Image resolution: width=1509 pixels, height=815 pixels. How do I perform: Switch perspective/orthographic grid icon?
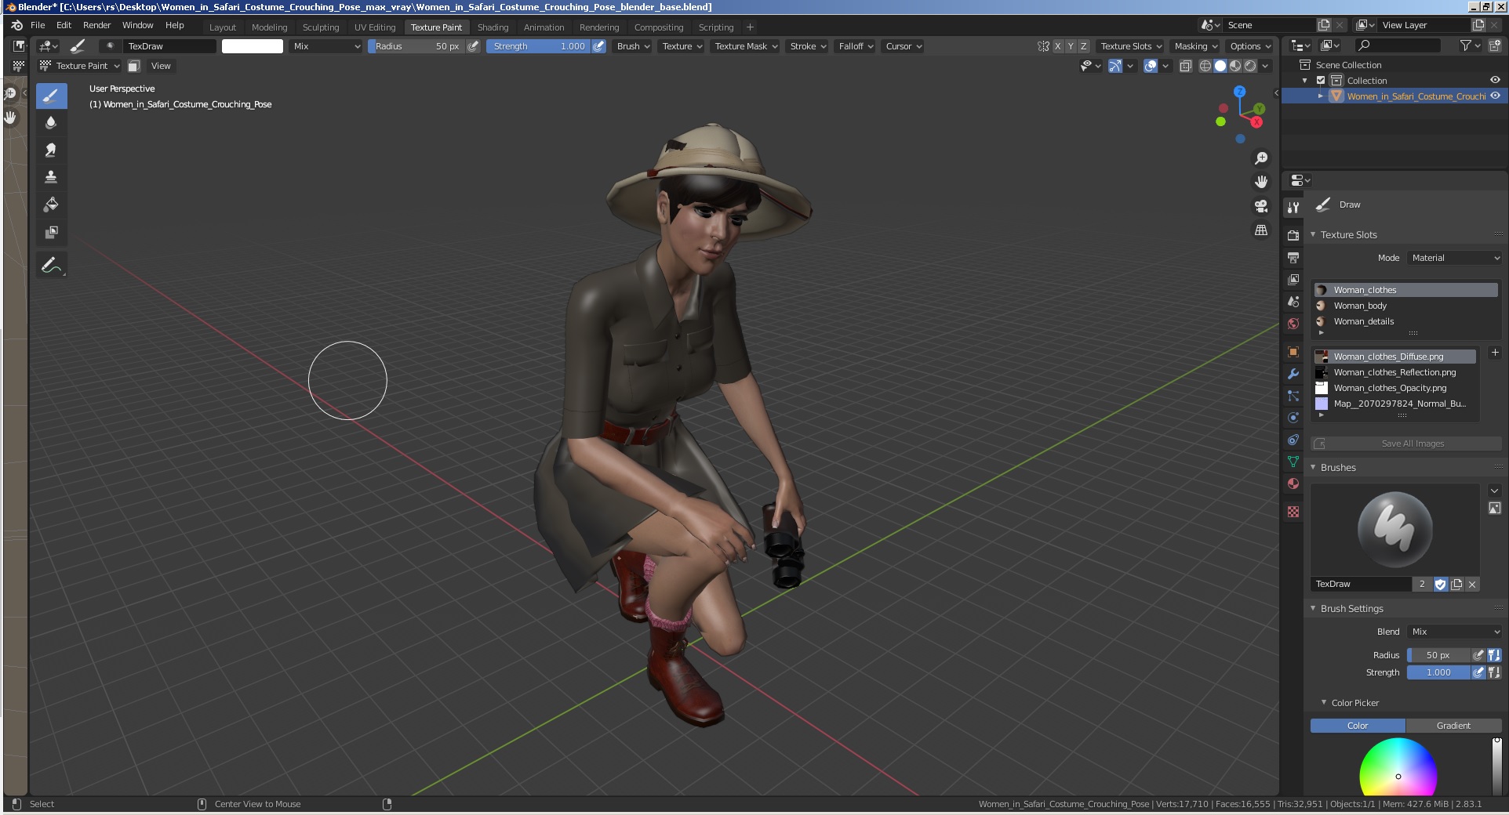(1261, 230)
